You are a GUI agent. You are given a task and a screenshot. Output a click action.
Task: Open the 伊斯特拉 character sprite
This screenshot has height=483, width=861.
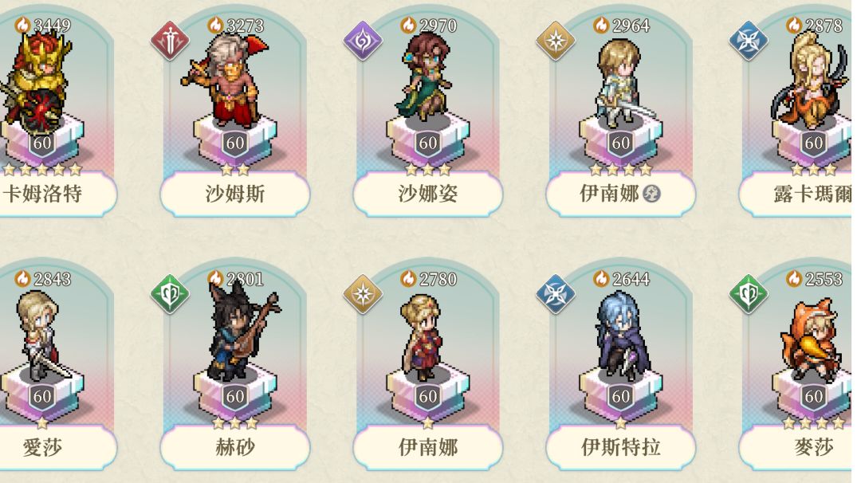(x=622, y=336)
